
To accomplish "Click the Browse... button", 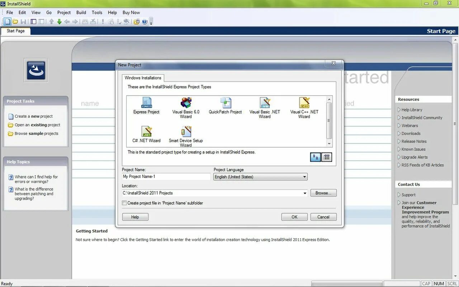I will pos(323,193).
